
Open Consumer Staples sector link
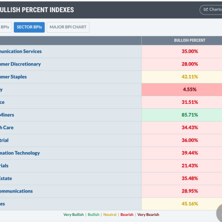click(x=13, y=77)
